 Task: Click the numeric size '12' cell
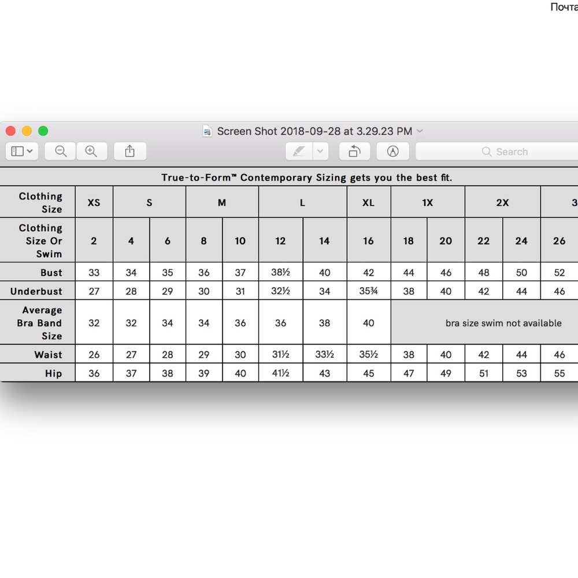pyautogui.click(x=280, y=240)
